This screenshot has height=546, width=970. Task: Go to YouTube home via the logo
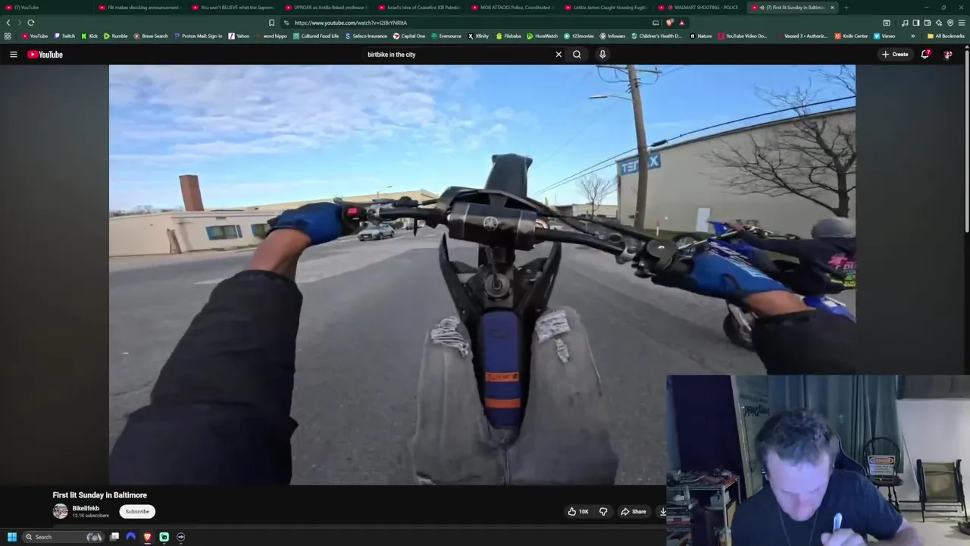point(45,55)
